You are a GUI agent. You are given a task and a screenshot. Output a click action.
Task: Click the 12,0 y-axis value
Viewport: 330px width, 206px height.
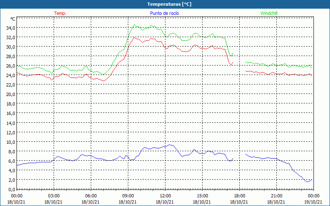pos(11,133)
